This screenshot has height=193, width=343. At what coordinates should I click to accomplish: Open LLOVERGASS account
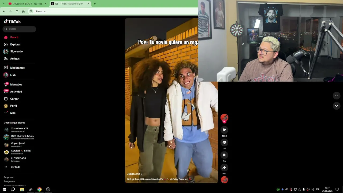[x=19, y=159]
